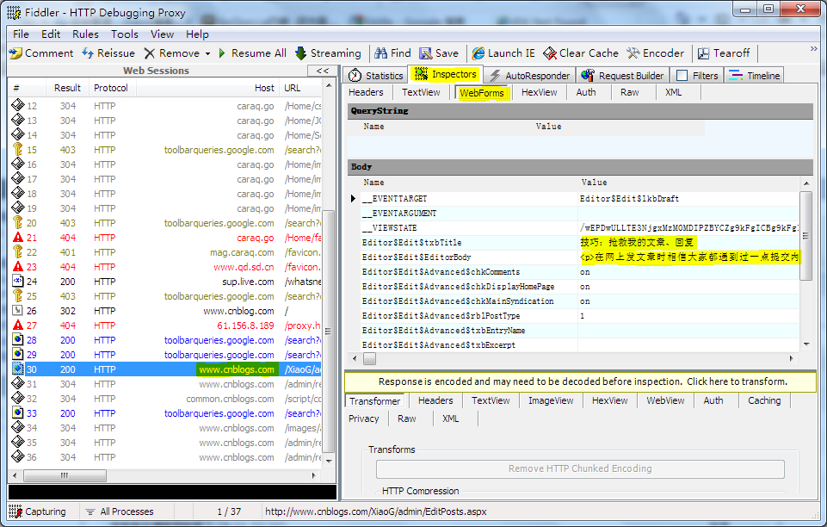This screenshot has height=527, width=827.
Task: Open the Tools menu
Action: coord(125,34)
